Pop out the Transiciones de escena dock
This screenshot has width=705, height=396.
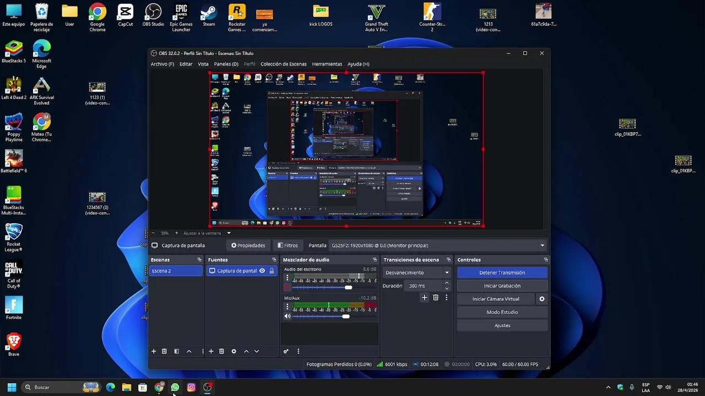(x=448, y=260)
